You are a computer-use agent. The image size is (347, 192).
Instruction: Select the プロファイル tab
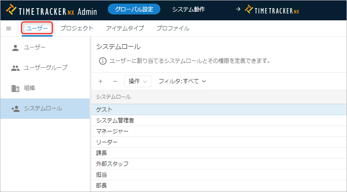coord(173,28)
